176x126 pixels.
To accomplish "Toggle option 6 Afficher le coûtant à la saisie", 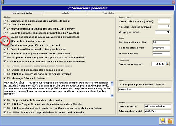I will click(x=5, y=41).
